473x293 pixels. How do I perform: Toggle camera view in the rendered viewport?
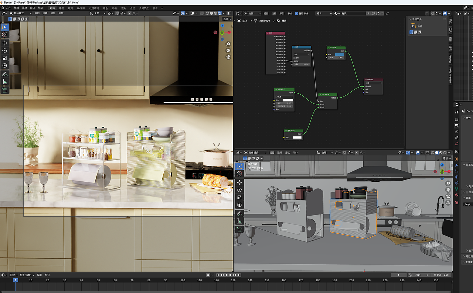(x=228, y=57)
